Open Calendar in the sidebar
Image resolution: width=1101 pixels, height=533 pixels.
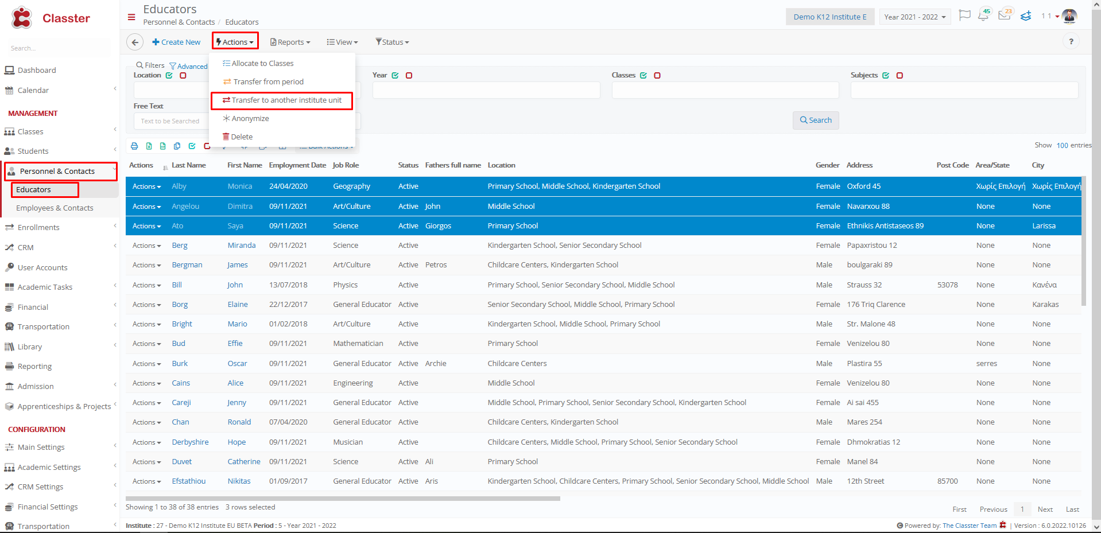33,90
